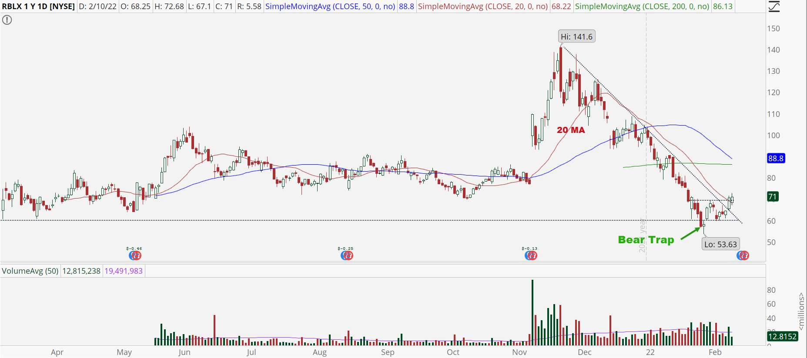Viewport: 807px width, 358px height.
Task: Click the 100 level on price axis
Action: (x=773, y=135)
